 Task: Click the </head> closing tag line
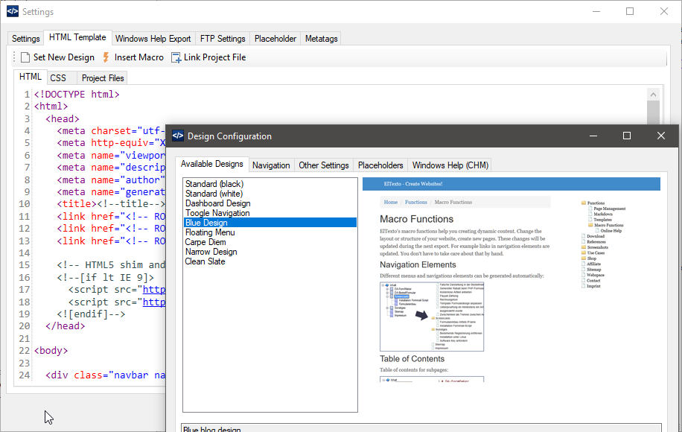(x=66, y=326)
